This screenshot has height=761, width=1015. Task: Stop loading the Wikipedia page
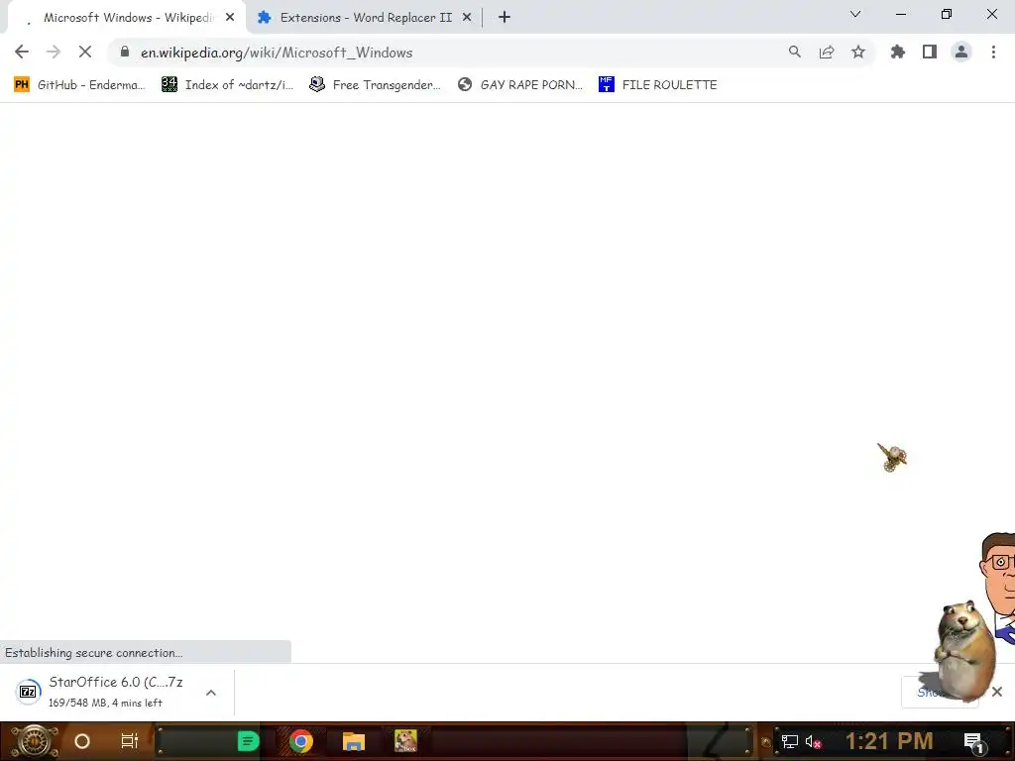coord(85,52)
